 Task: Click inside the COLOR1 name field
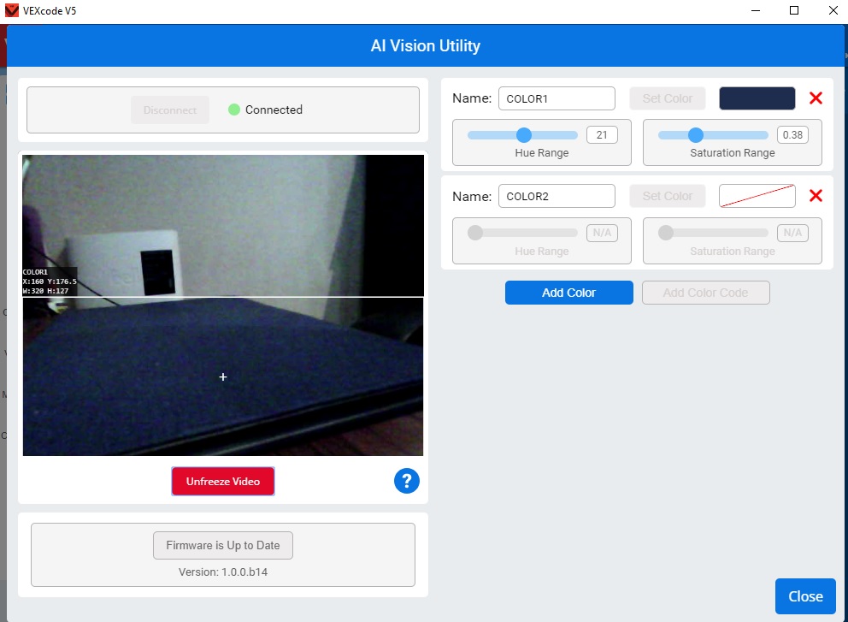click(556, 98)
